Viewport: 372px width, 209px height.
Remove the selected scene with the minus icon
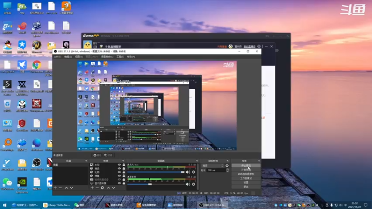click(60, 188)
